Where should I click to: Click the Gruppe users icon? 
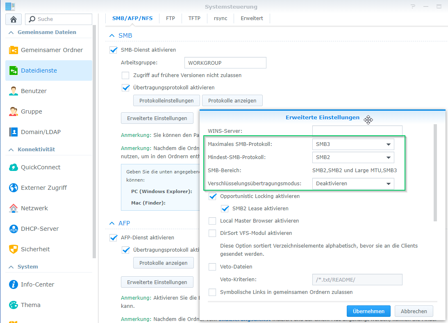[14, 111]
